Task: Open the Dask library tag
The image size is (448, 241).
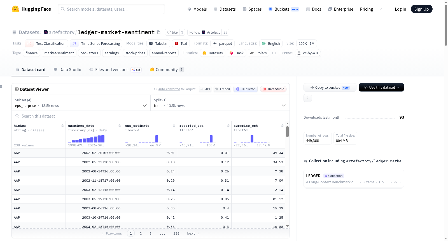Action: pos(237,53)
